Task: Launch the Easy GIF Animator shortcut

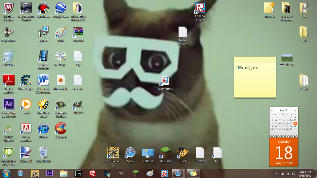Action: (x=43, y=60)
